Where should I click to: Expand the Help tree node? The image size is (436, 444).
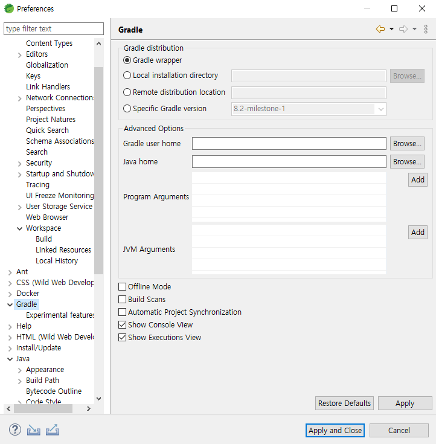click(10, 327)
